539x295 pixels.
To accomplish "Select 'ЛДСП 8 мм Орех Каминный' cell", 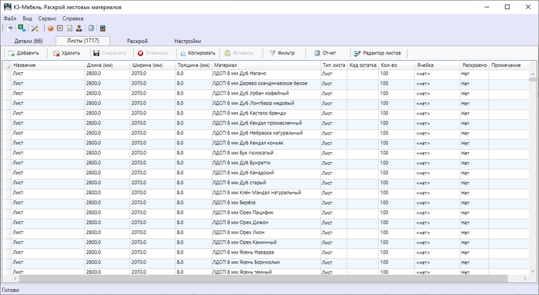I will [266, 243].
